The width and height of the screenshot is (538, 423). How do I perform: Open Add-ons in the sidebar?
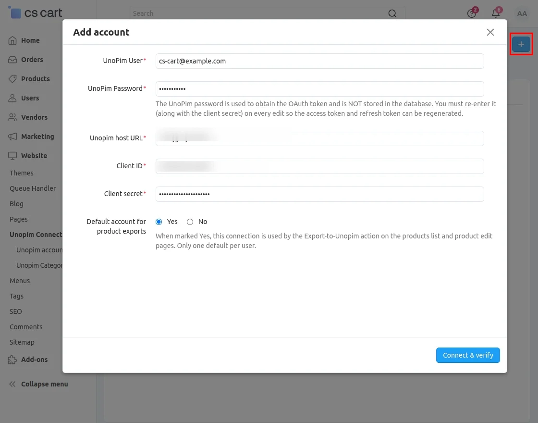[x=34, y=360]
